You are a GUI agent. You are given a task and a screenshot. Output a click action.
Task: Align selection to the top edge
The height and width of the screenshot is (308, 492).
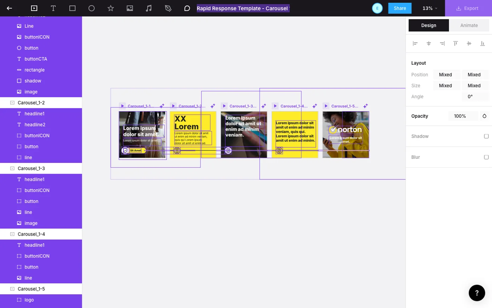455,44
